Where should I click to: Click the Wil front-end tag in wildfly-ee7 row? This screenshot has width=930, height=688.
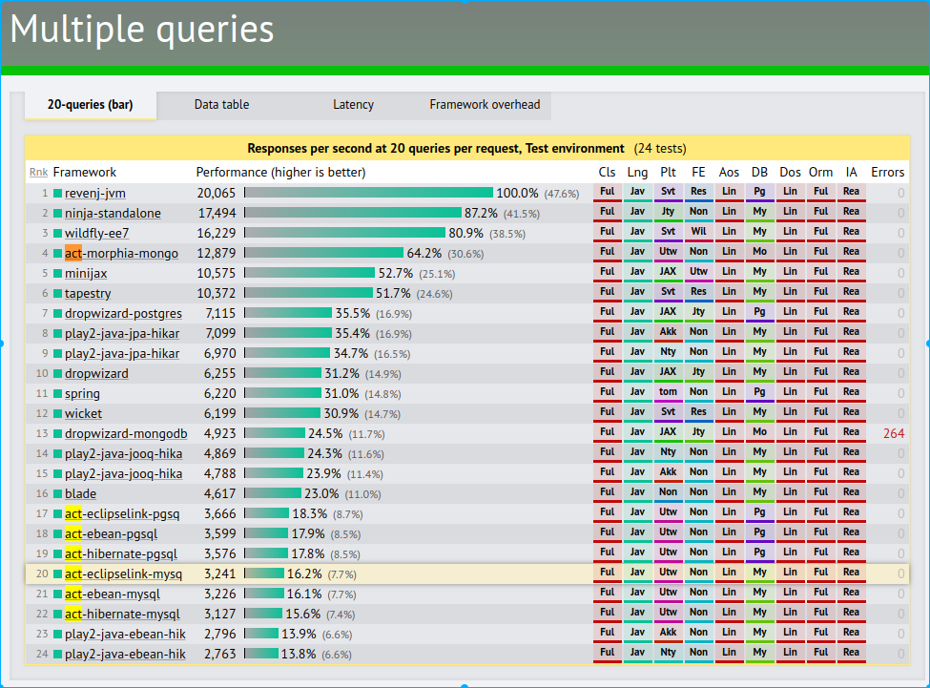coord(698,233)
